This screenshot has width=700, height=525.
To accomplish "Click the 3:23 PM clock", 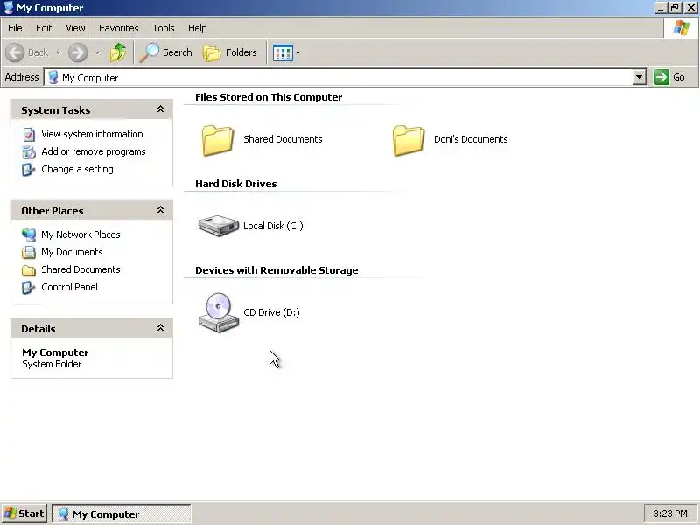I will (669, 514).
